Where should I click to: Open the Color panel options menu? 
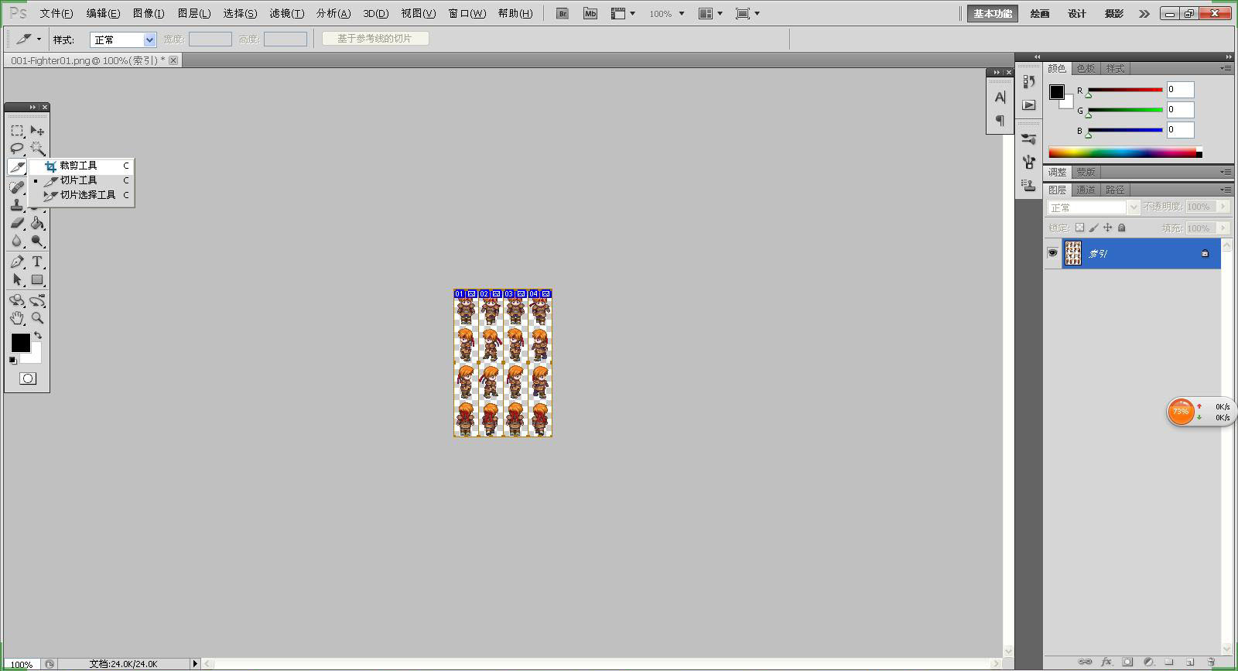(1226, 68)
